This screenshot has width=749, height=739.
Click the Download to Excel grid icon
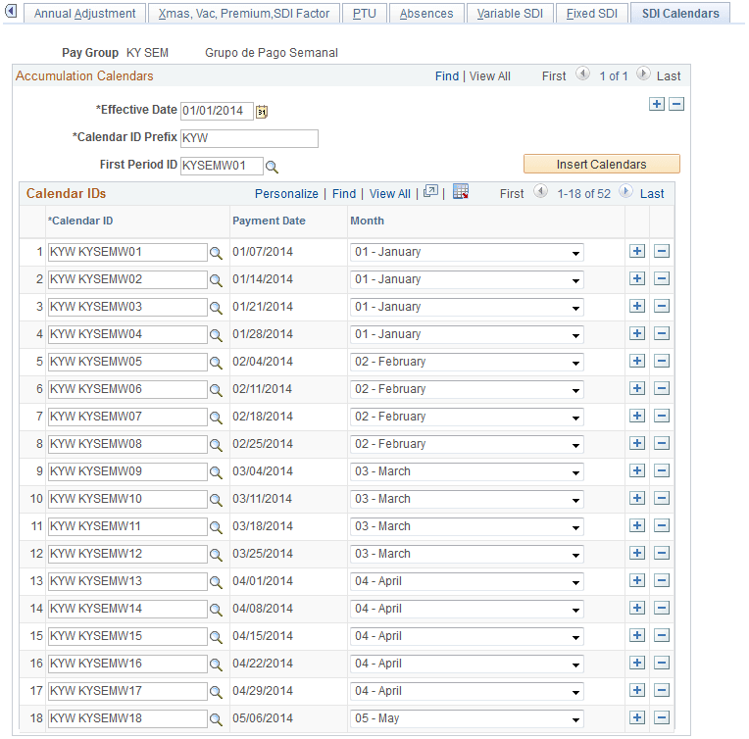coord(461,192)
